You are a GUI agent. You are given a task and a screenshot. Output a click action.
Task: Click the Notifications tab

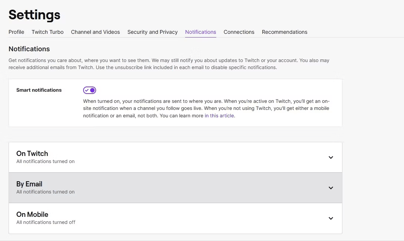click(x=201, y=32)
